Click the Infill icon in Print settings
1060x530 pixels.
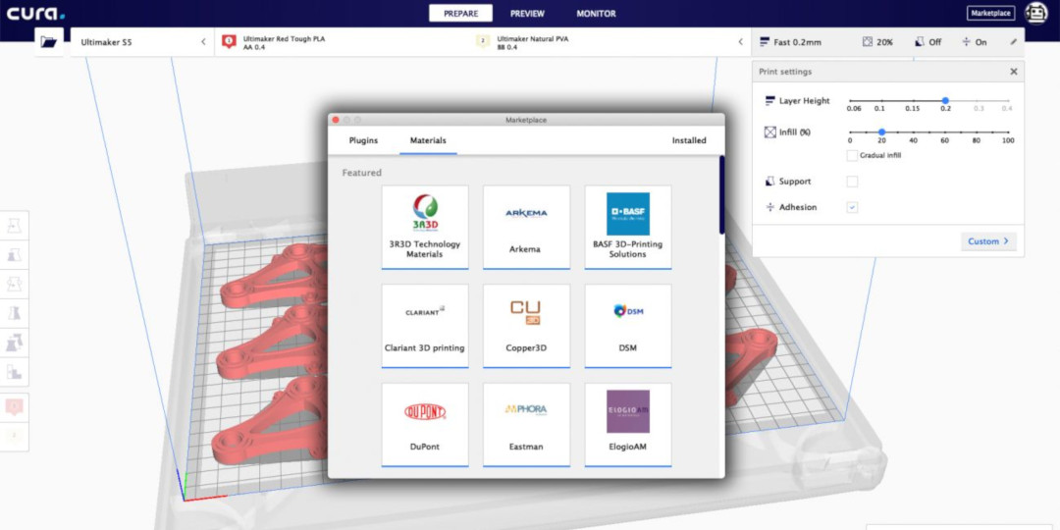pos(769,132)
